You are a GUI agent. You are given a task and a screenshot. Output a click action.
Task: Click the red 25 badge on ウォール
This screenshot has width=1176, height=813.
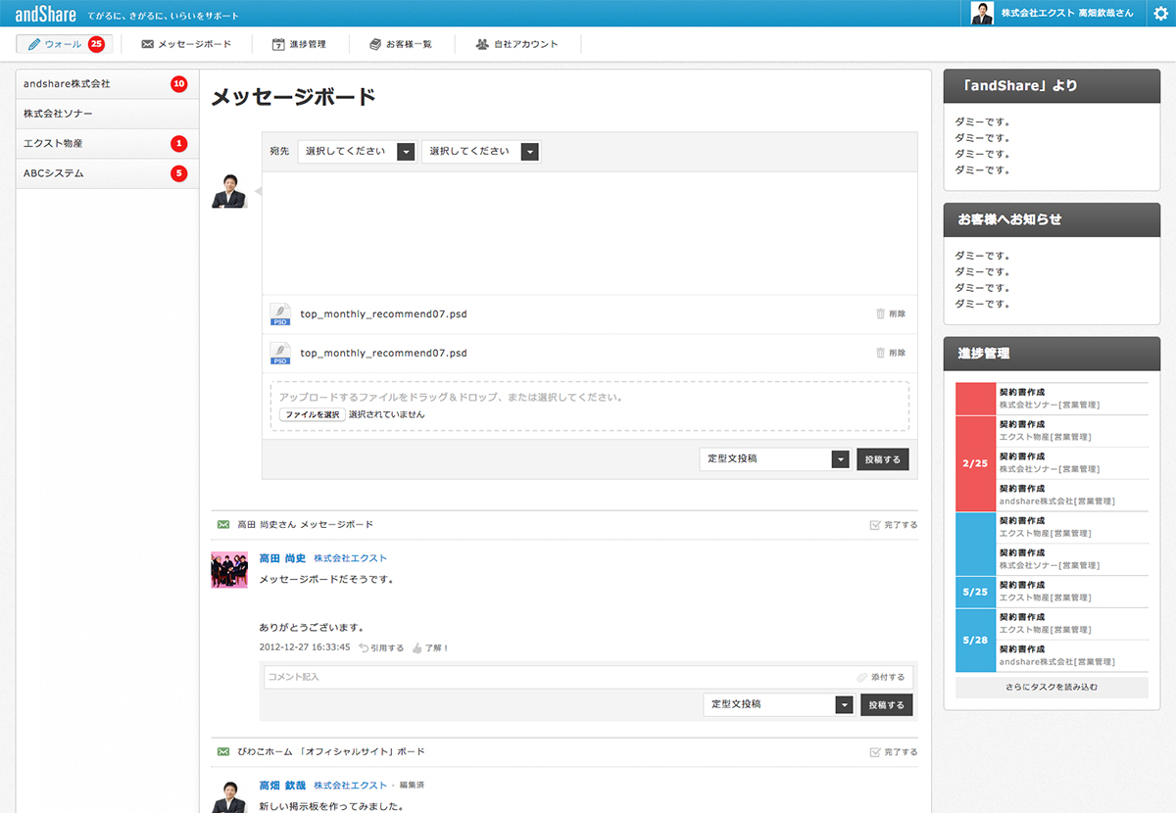tap(96, 44)
